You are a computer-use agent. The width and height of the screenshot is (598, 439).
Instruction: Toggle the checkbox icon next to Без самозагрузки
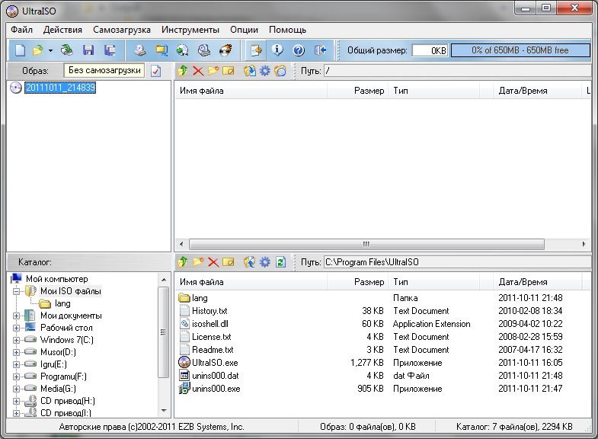155,71
